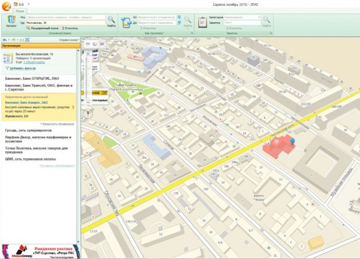Viewport: 360px width, 259px height.
Task: Click the Найти search magnifier button
Action: pyautogui.click(x=112, y=20)
